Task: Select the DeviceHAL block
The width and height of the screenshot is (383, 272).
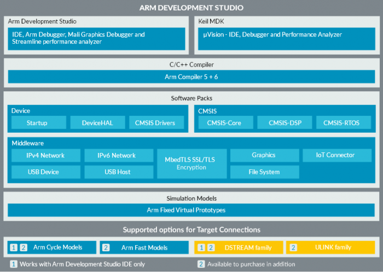Action: 97,122
